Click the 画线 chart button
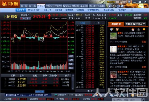This screenshot has width=149, height=102. pyautogui.click(x=71, y=56)
